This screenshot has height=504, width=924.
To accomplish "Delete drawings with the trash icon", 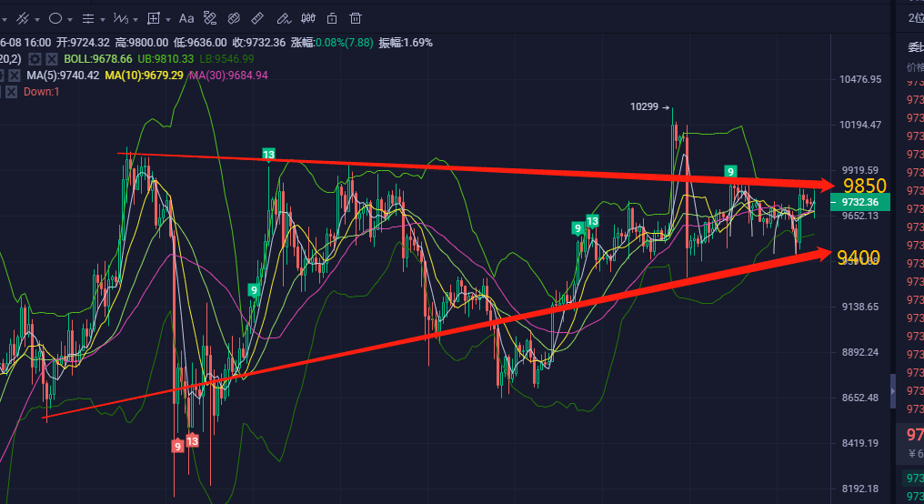I will pyautogui.click(x=355, y=18).
